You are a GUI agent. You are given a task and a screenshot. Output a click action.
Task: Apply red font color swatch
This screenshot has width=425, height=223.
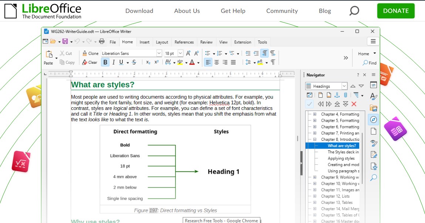[192, 62]
